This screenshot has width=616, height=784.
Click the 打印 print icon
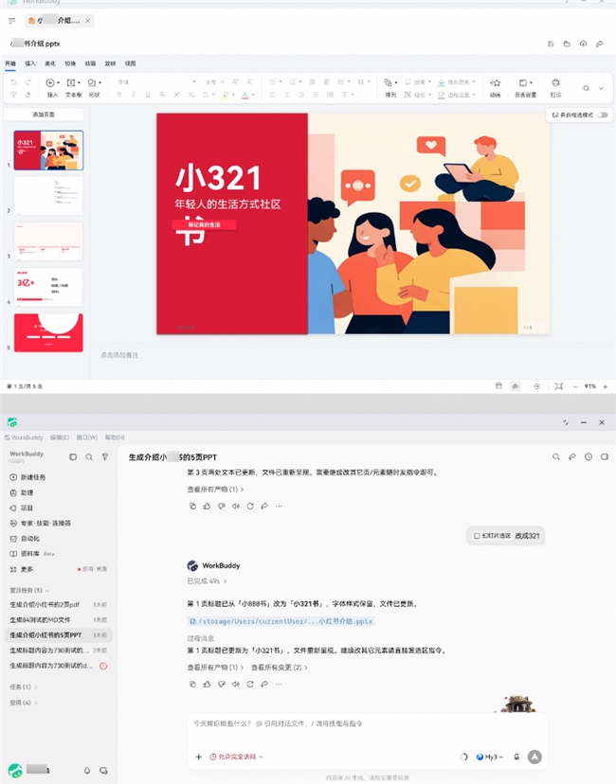pyautogui.click(x=555, y=82)
